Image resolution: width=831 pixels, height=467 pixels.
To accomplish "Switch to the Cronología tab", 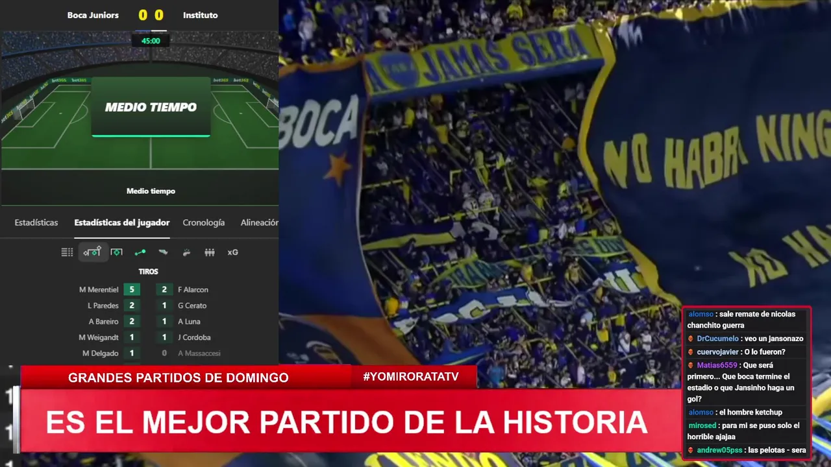I will click(x=204, y=222).
